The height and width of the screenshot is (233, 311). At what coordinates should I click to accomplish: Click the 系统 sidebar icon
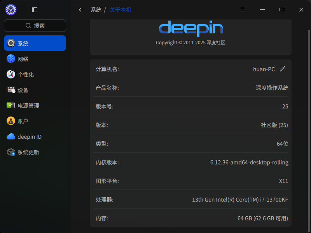point(11,43)
